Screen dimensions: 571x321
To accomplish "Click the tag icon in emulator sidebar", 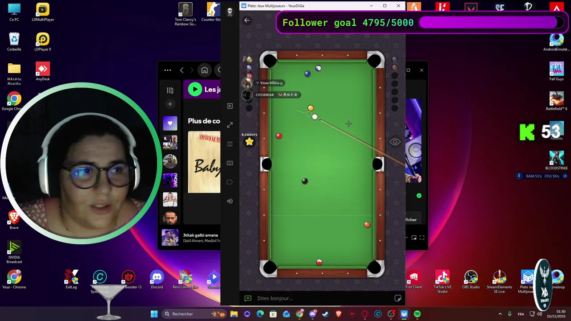I will tap(230, 182).
